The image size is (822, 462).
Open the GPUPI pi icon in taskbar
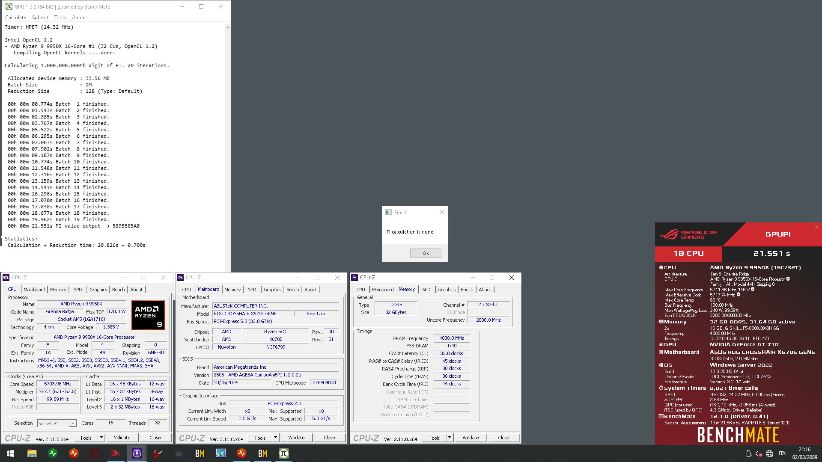click(283, 453)
